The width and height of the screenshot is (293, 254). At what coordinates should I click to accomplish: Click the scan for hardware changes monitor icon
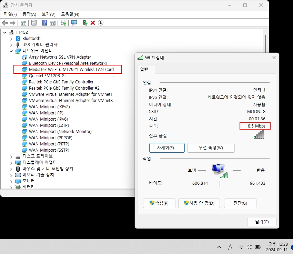point(74,23)
